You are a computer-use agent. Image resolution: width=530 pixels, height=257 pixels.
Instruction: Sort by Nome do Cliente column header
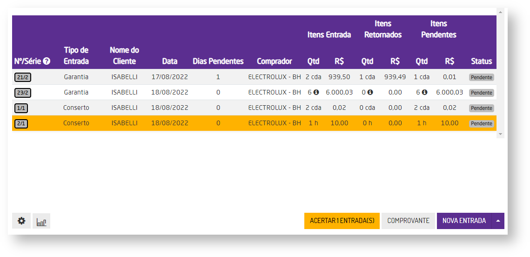pos(124,56)
